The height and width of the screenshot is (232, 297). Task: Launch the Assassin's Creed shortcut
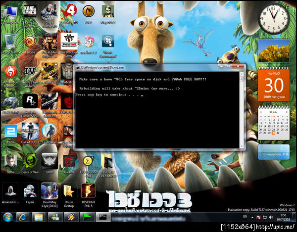(x=10, y=193)
